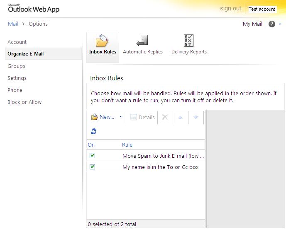This screenshot has height=229, width=286.
Task: Click the Mail breadcrumb link
Action: click(x=13, y=24)
